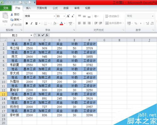Select row 13 header

click(3, 94)
